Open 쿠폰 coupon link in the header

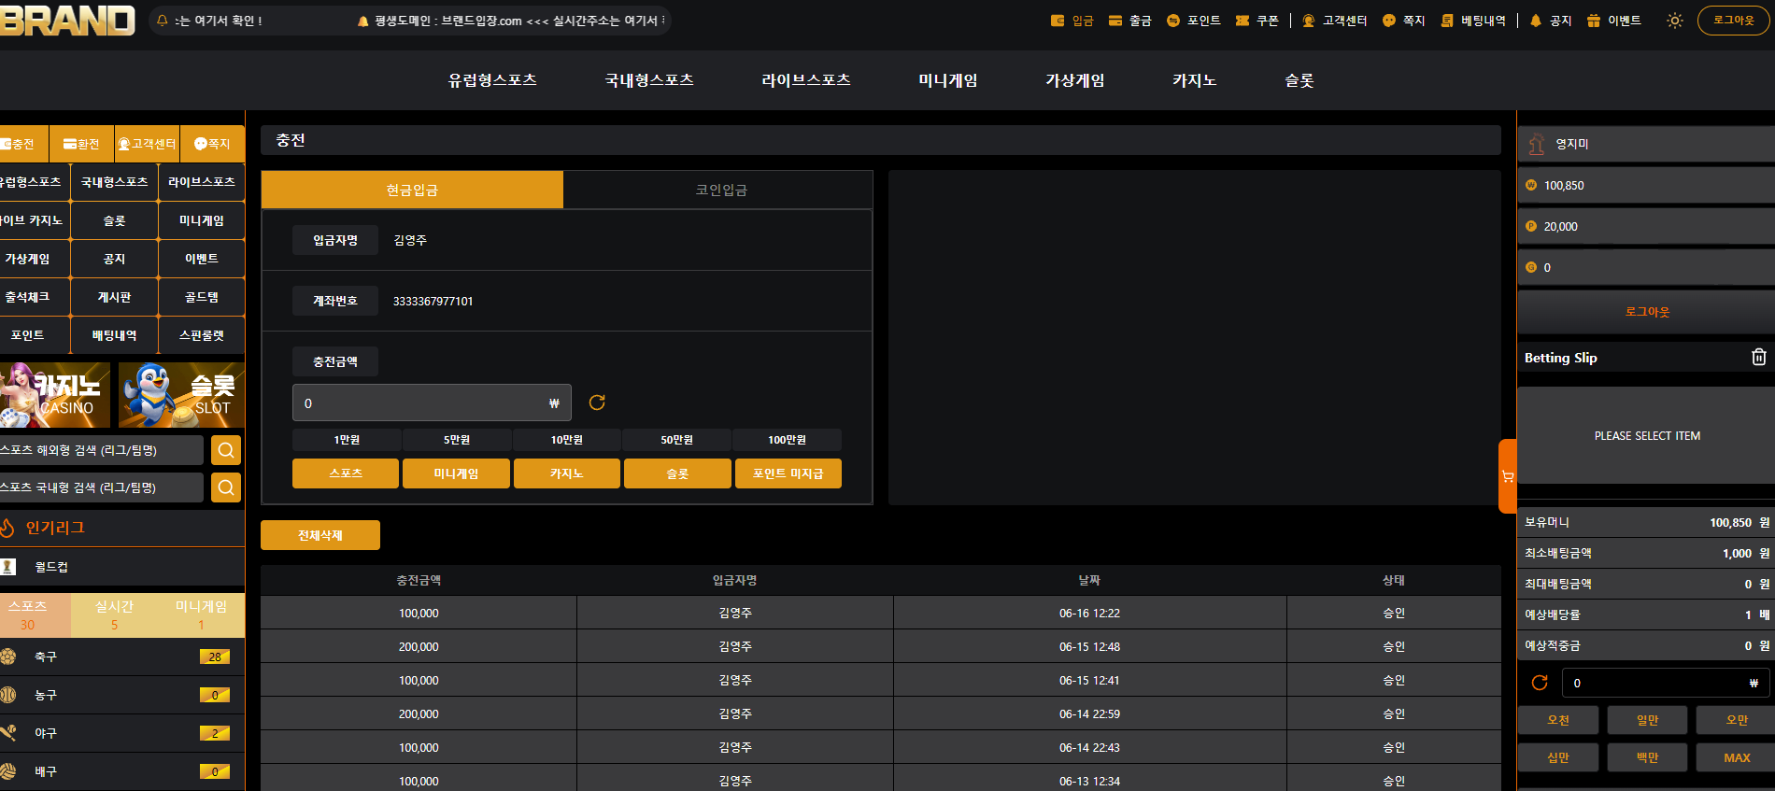pyautogui.click(x=1257, y=21)
